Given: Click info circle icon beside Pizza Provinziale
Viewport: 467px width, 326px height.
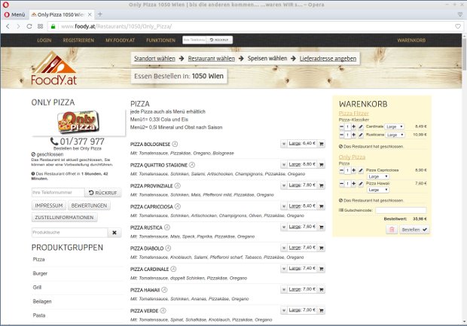Looking at the screenshot, I should pyautogui.click(x=178, y=186).
